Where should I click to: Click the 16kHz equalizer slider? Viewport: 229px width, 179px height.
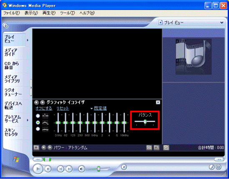(124, 123)
